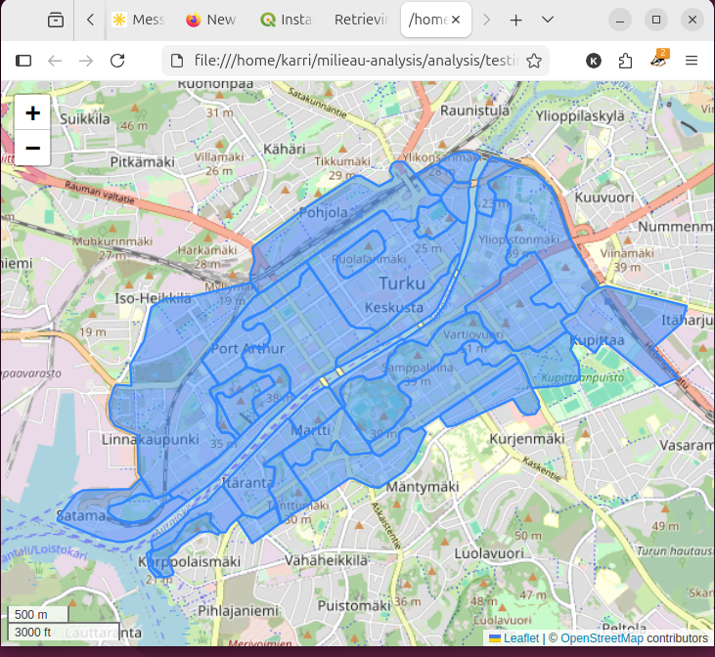Switch to the Insta tab
The width and height of the screenshot is (715, 657).
point(287,20)
